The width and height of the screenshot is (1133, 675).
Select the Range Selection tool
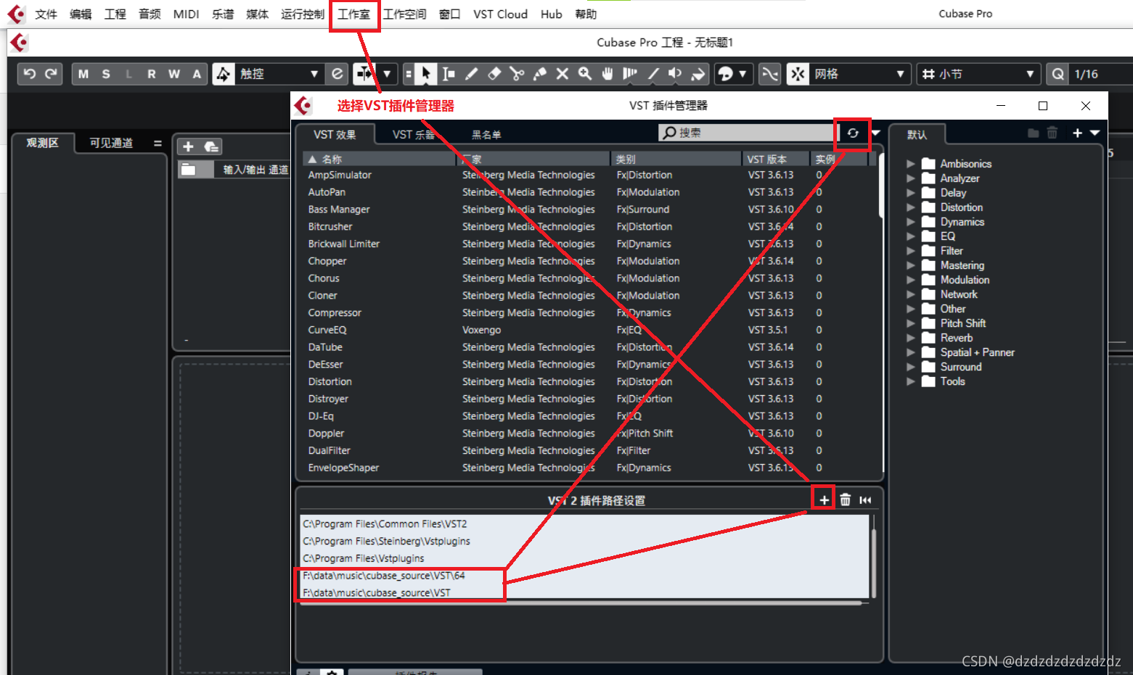click(449, 74)
